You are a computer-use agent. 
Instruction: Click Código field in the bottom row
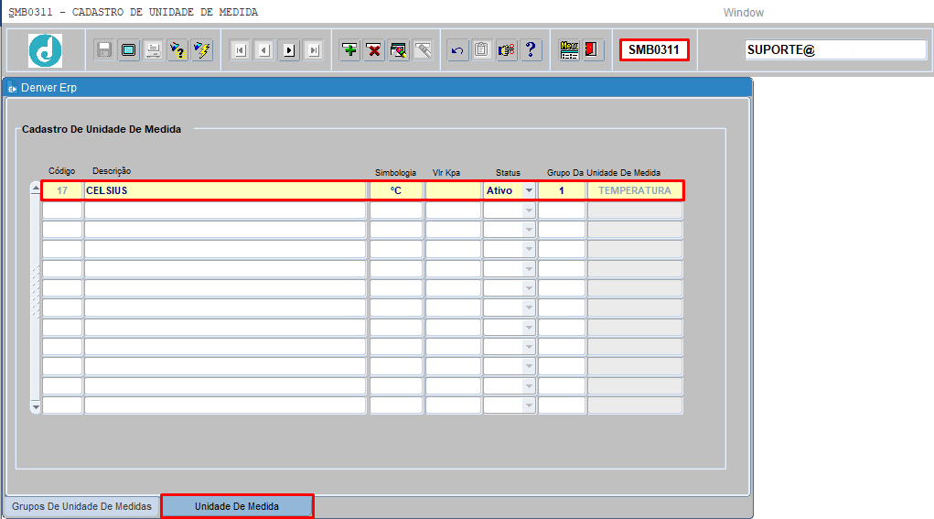62,405
